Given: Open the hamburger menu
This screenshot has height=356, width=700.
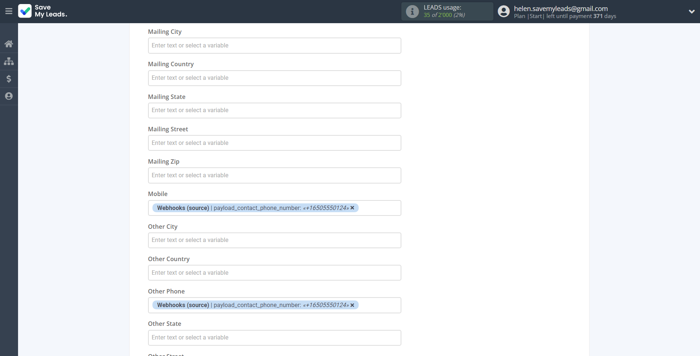Looking at the screenshot, I should (9, 11).
